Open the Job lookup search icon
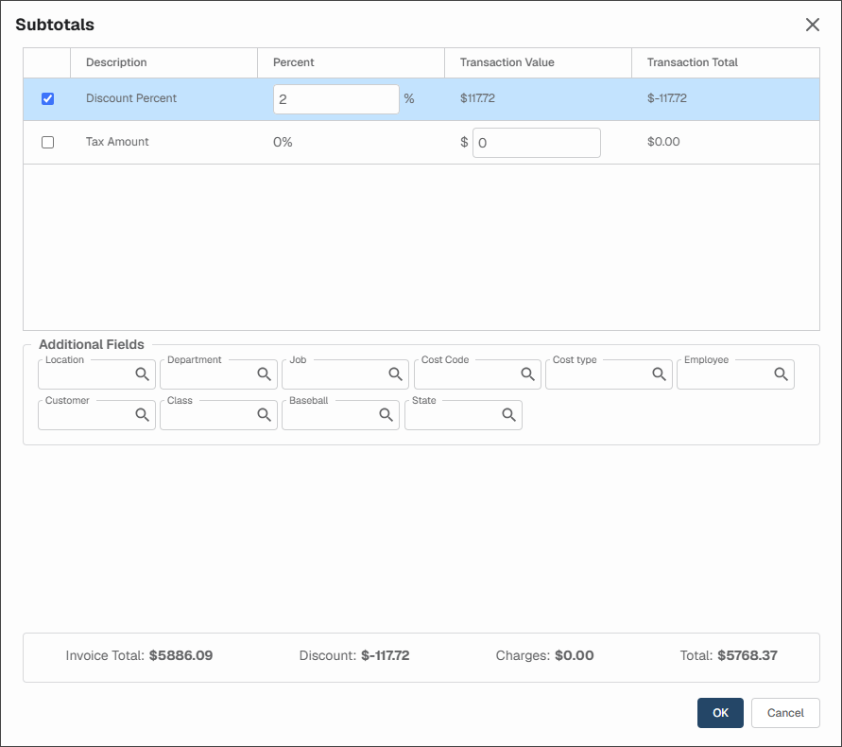 pyautogui.click(x=395, y=374)
